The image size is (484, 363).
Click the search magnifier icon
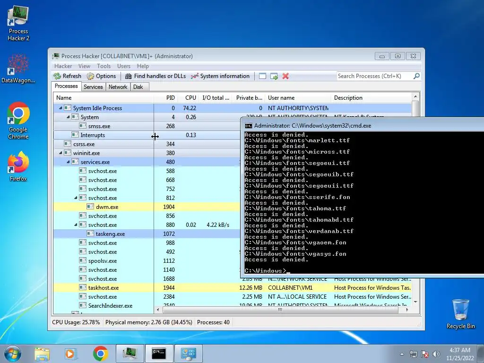tap(416, 76)
